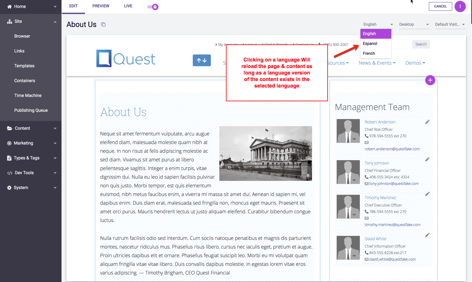Expand the Content sidebar section
This screenshot has width=472, height=282.
pos(31,128)
